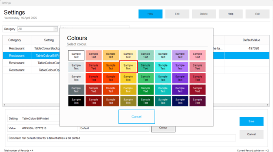Select the TableColourBackg row's Restaurant cell
Viewport: 273px width, 152px height.
click(17, 48)
